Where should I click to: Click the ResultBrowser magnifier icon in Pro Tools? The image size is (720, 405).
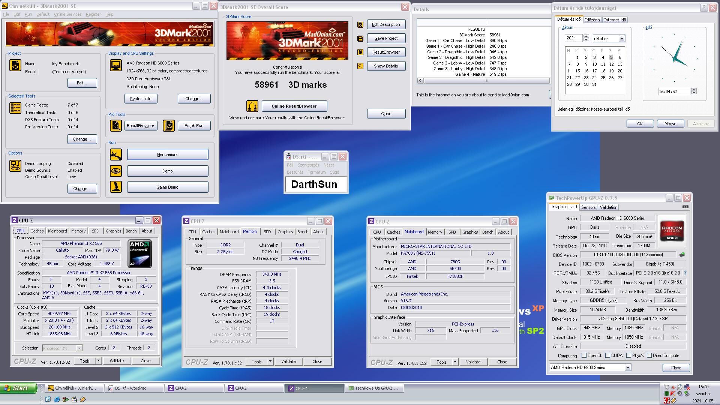click(x=116, y=126)
